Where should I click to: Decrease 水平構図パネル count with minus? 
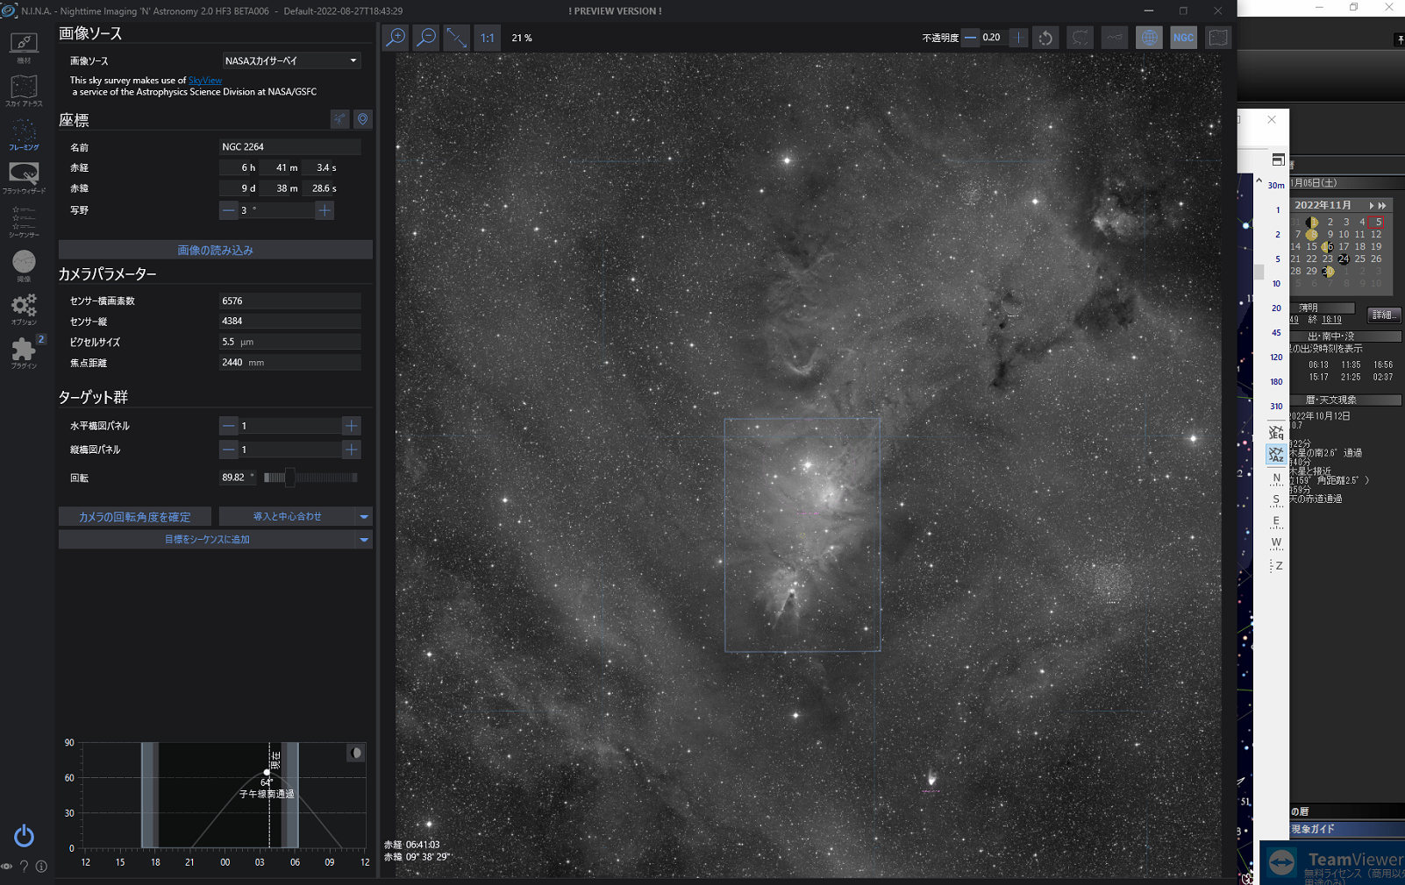point(229,426)
